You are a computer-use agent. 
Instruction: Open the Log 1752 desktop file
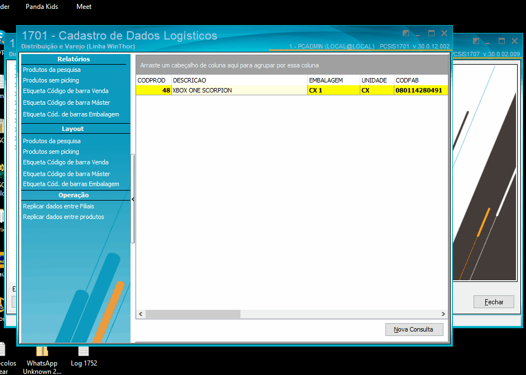point(84,357)
